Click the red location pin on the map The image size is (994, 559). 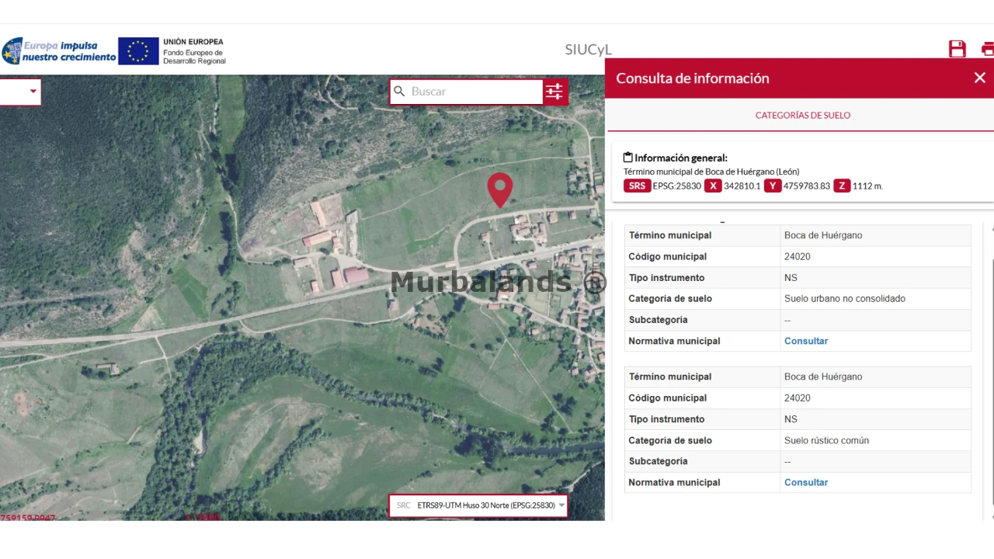click(500, 189)
